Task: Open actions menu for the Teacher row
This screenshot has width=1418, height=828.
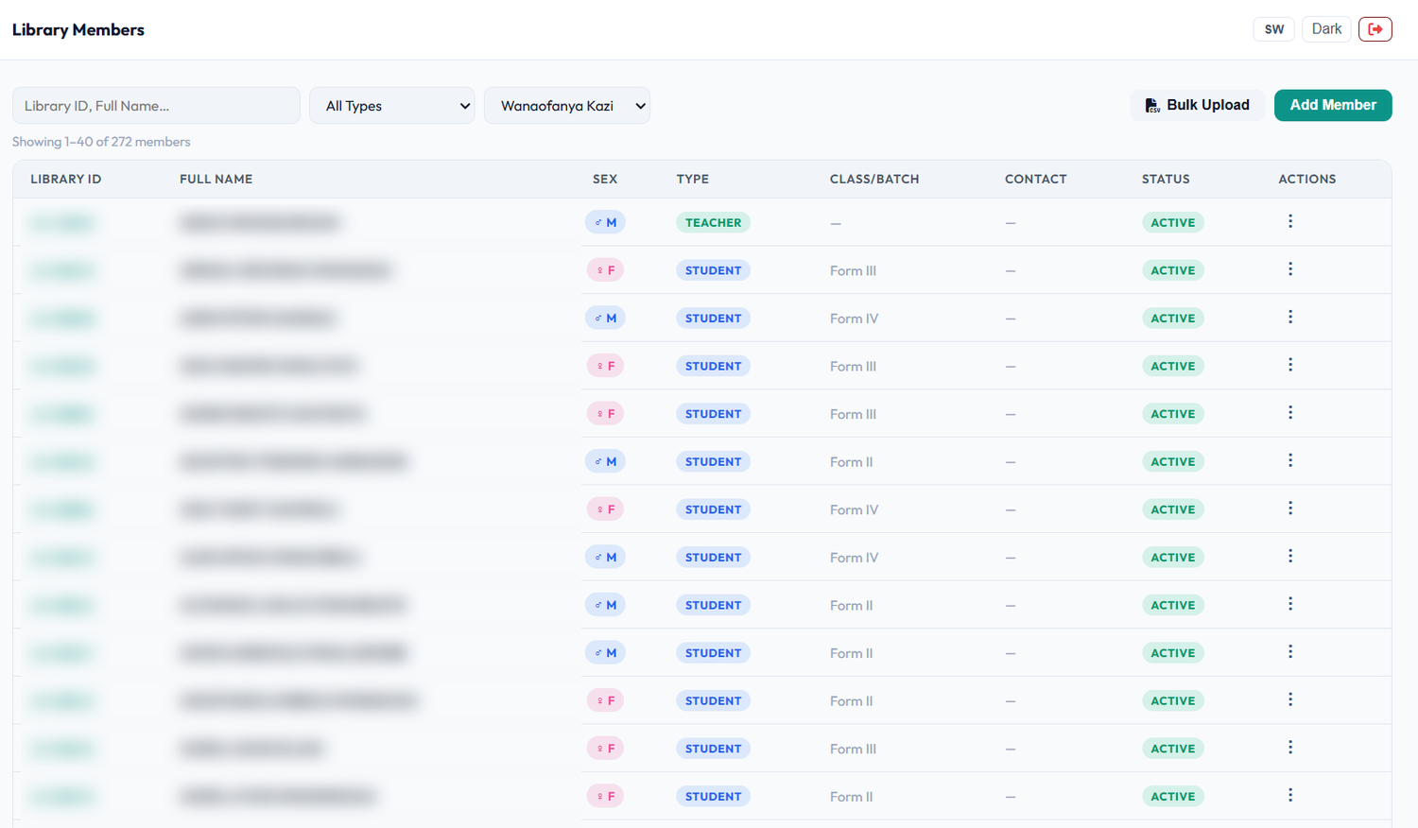Action: (x=1289, y=221)
